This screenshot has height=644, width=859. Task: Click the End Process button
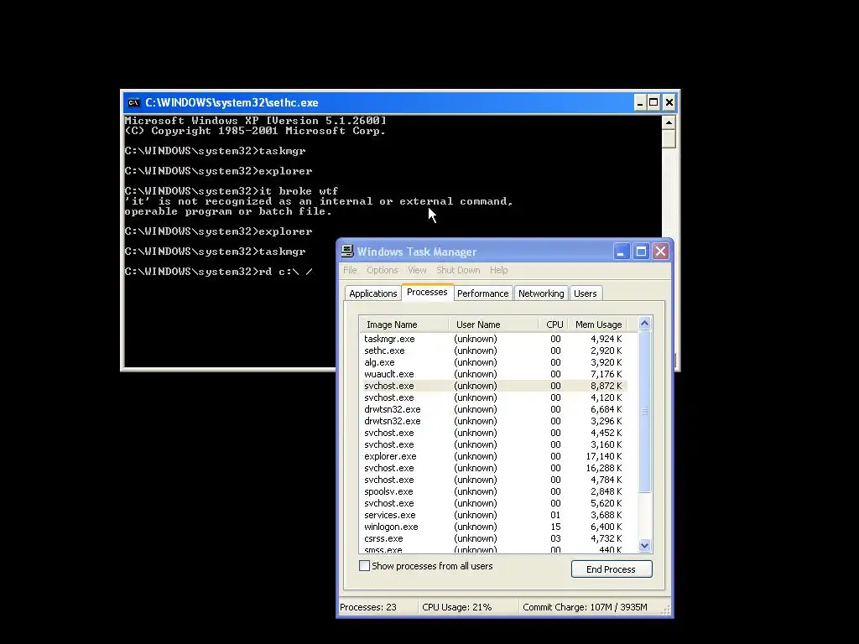[612, 569]
